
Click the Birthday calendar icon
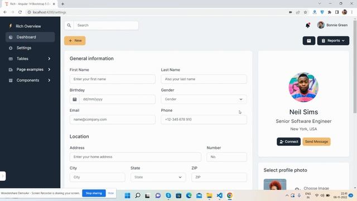[74, 99]
